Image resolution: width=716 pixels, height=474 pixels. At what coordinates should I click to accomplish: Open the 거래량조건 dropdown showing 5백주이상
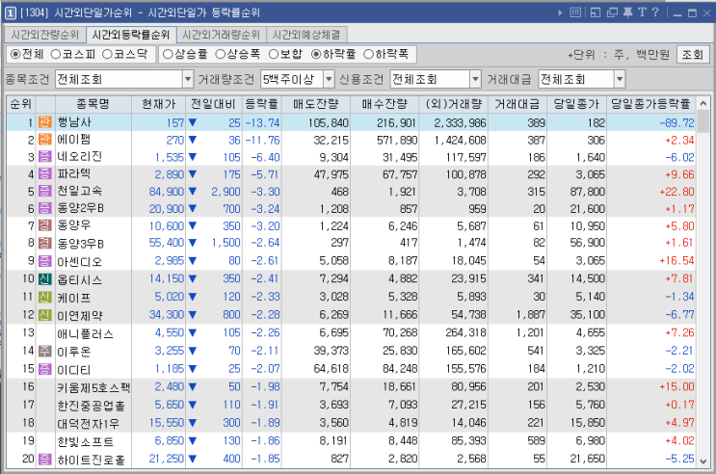[329, 79]
